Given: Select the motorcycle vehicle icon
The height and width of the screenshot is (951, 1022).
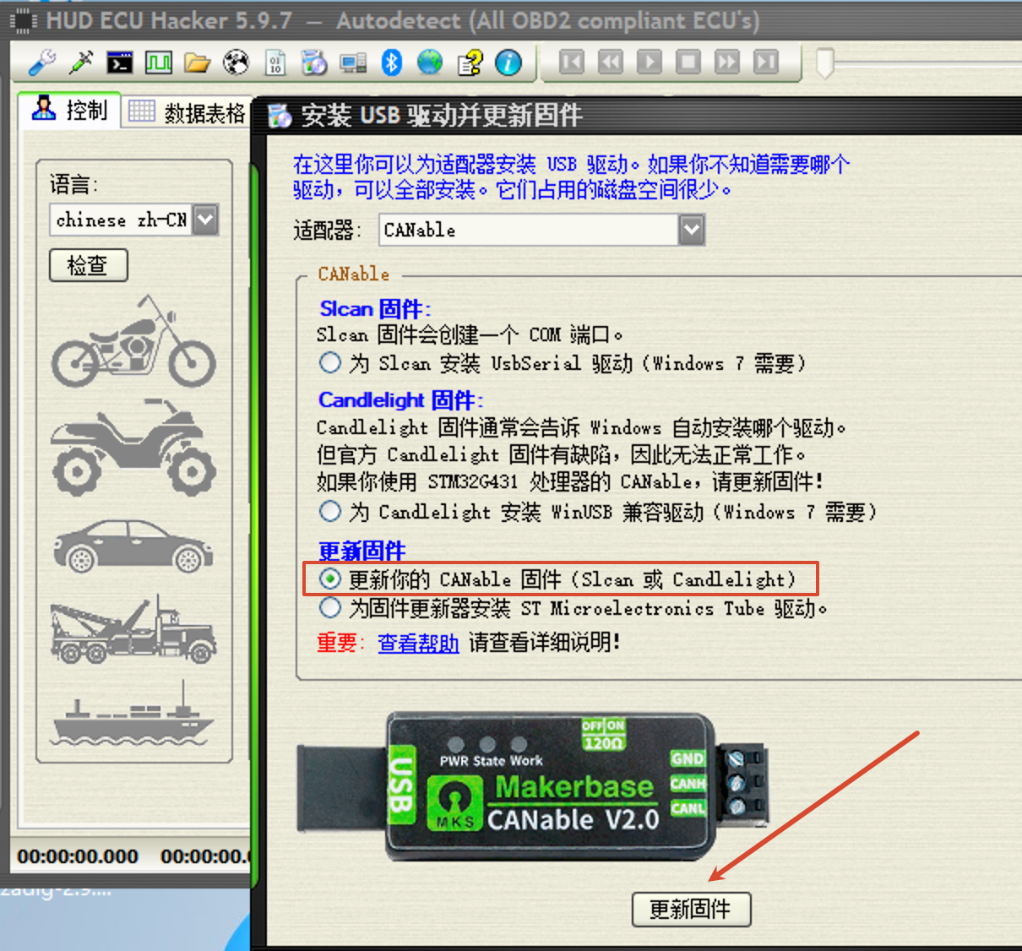Looking at the screenshot, I should (x=133, y=341).
